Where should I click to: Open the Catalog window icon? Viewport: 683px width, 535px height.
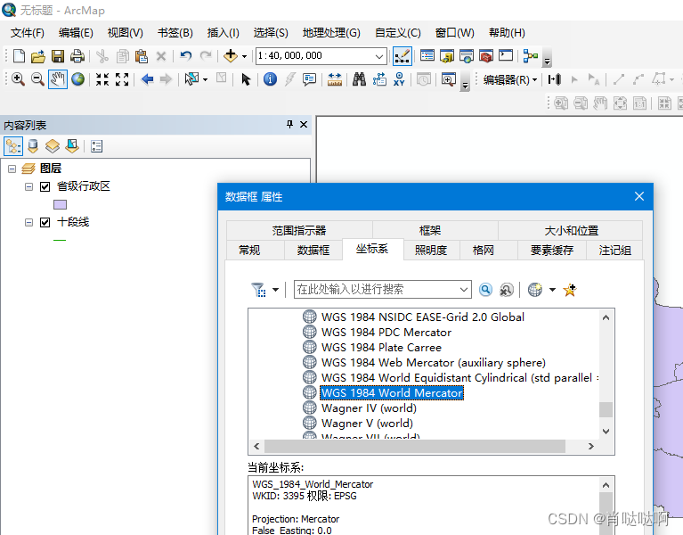[x=447, y=56]
